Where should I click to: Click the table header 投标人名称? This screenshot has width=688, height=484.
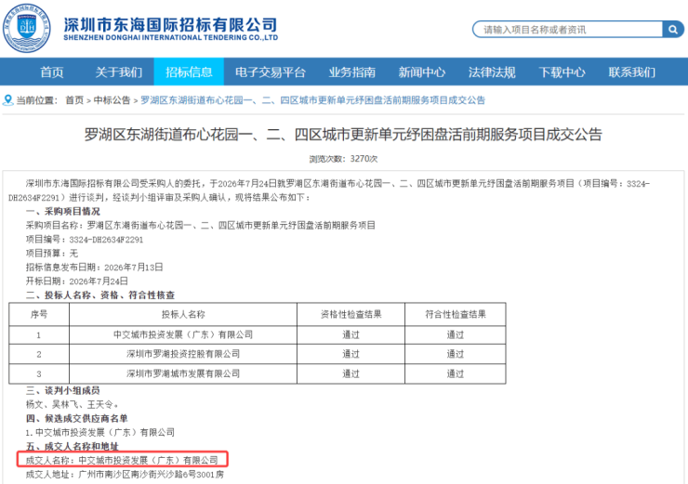(183, 314)
